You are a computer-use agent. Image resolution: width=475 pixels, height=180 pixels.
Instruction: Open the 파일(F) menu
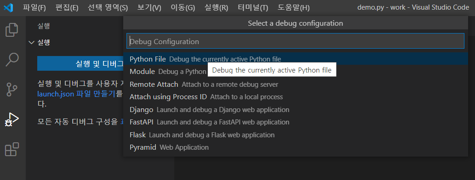click(34, 8)
